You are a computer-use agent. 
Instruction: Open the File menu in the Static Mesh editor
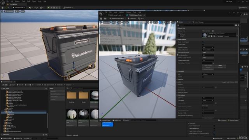pyautogui.click(x=106, y=12)
